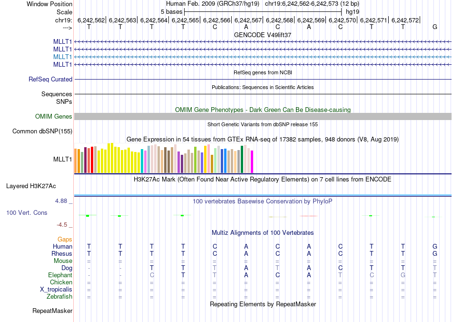Click the dark green bar in GTEx chart
452x322 pixels.
pos(242,160)
